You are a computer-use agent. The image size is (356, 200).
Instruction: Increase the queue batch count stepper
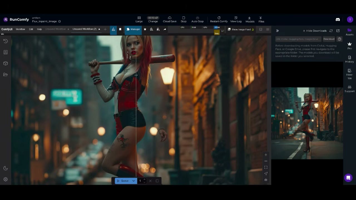(x=144, y=179)
